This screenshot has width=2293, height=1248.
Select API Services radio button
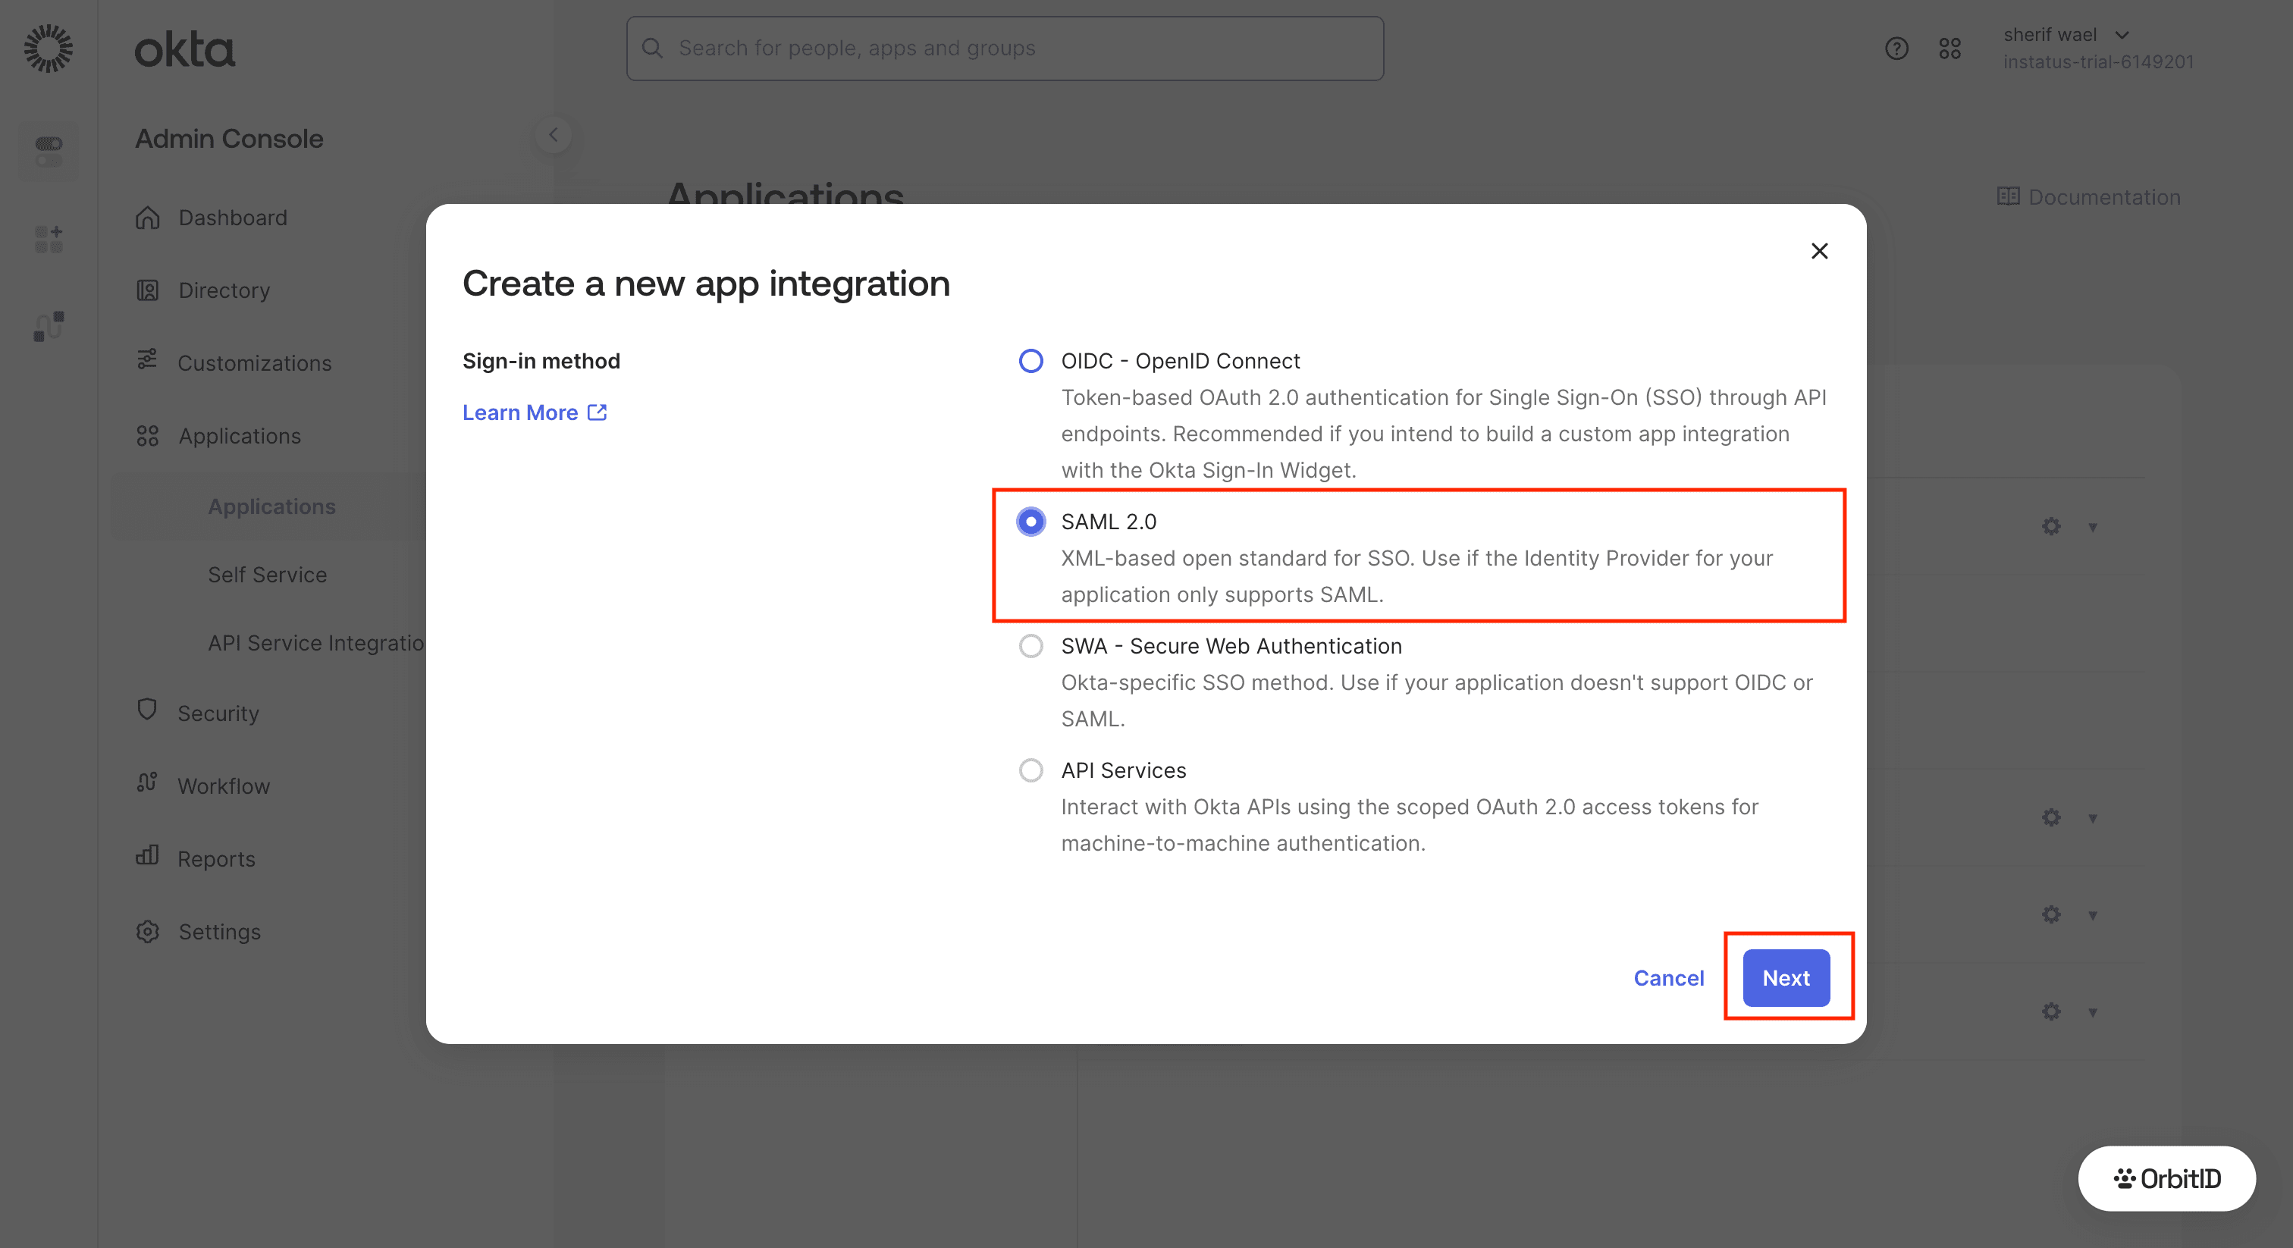[1030, 770]
